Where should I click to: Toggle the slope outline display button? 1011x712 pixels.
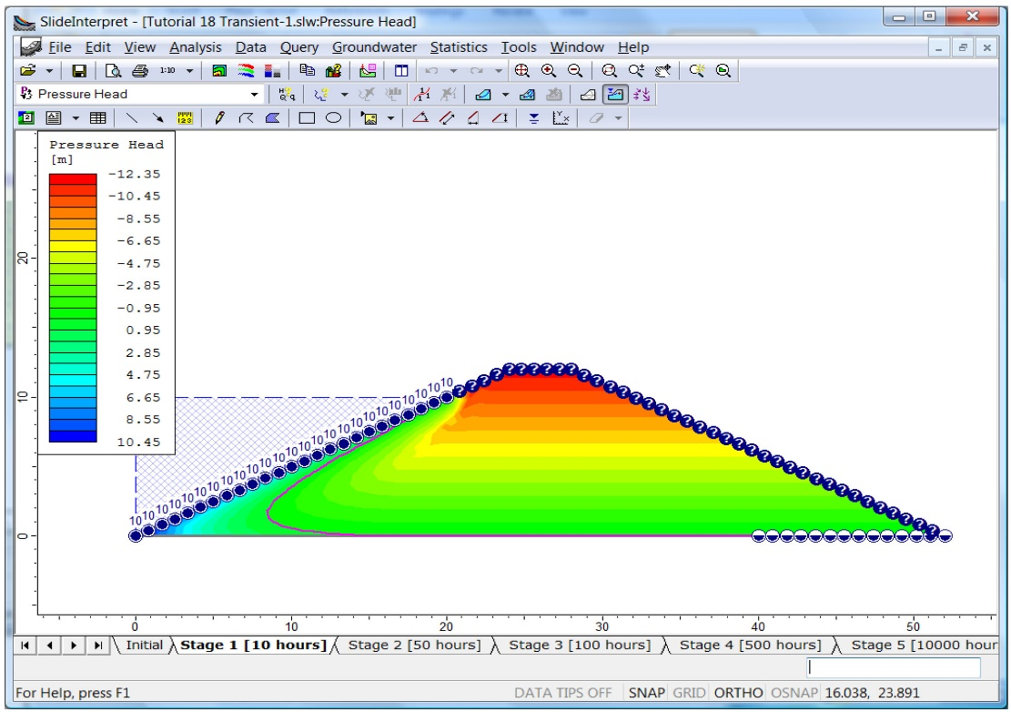click(588, 94)
